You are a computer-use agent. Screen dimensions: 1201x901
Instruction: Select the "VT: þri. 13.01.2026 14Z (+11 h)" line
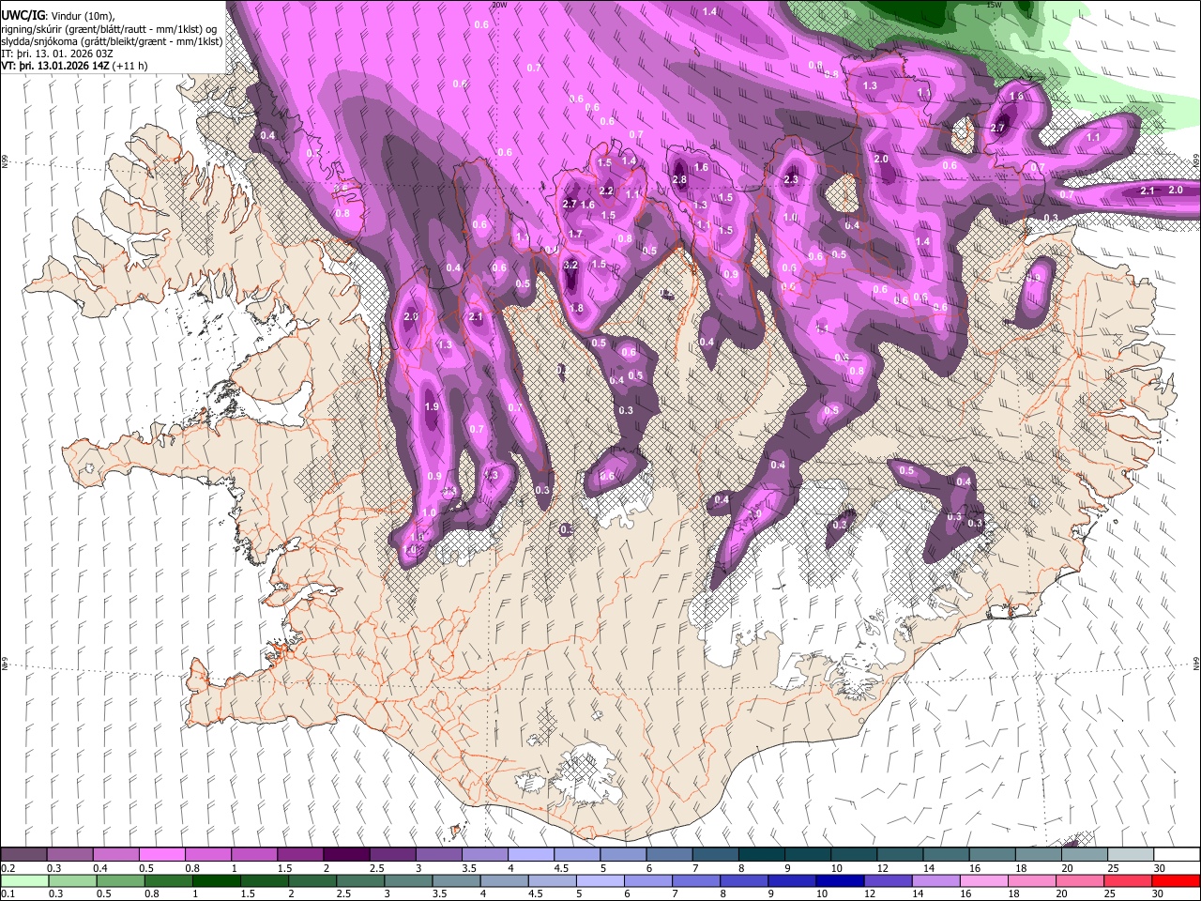74,66
